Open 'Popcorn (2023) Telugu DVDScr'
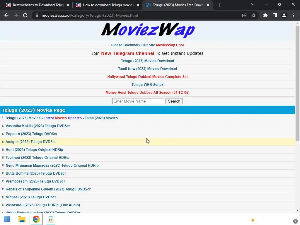The height and width of the screenshot is (225, 300). pos(32,134)
